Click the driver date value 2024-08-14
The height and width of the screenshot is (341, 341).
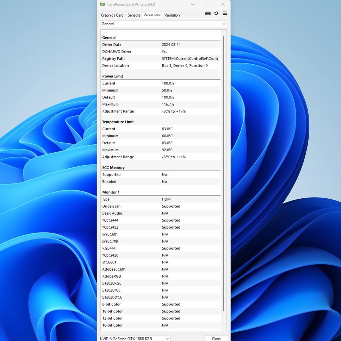click(x=171, y=45)
